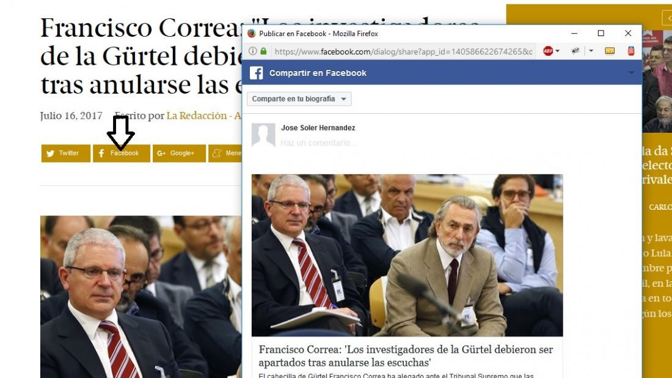Click the Google+ share button

179,153
